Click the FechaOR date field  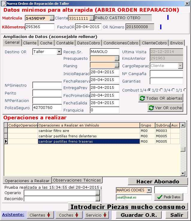88,27
